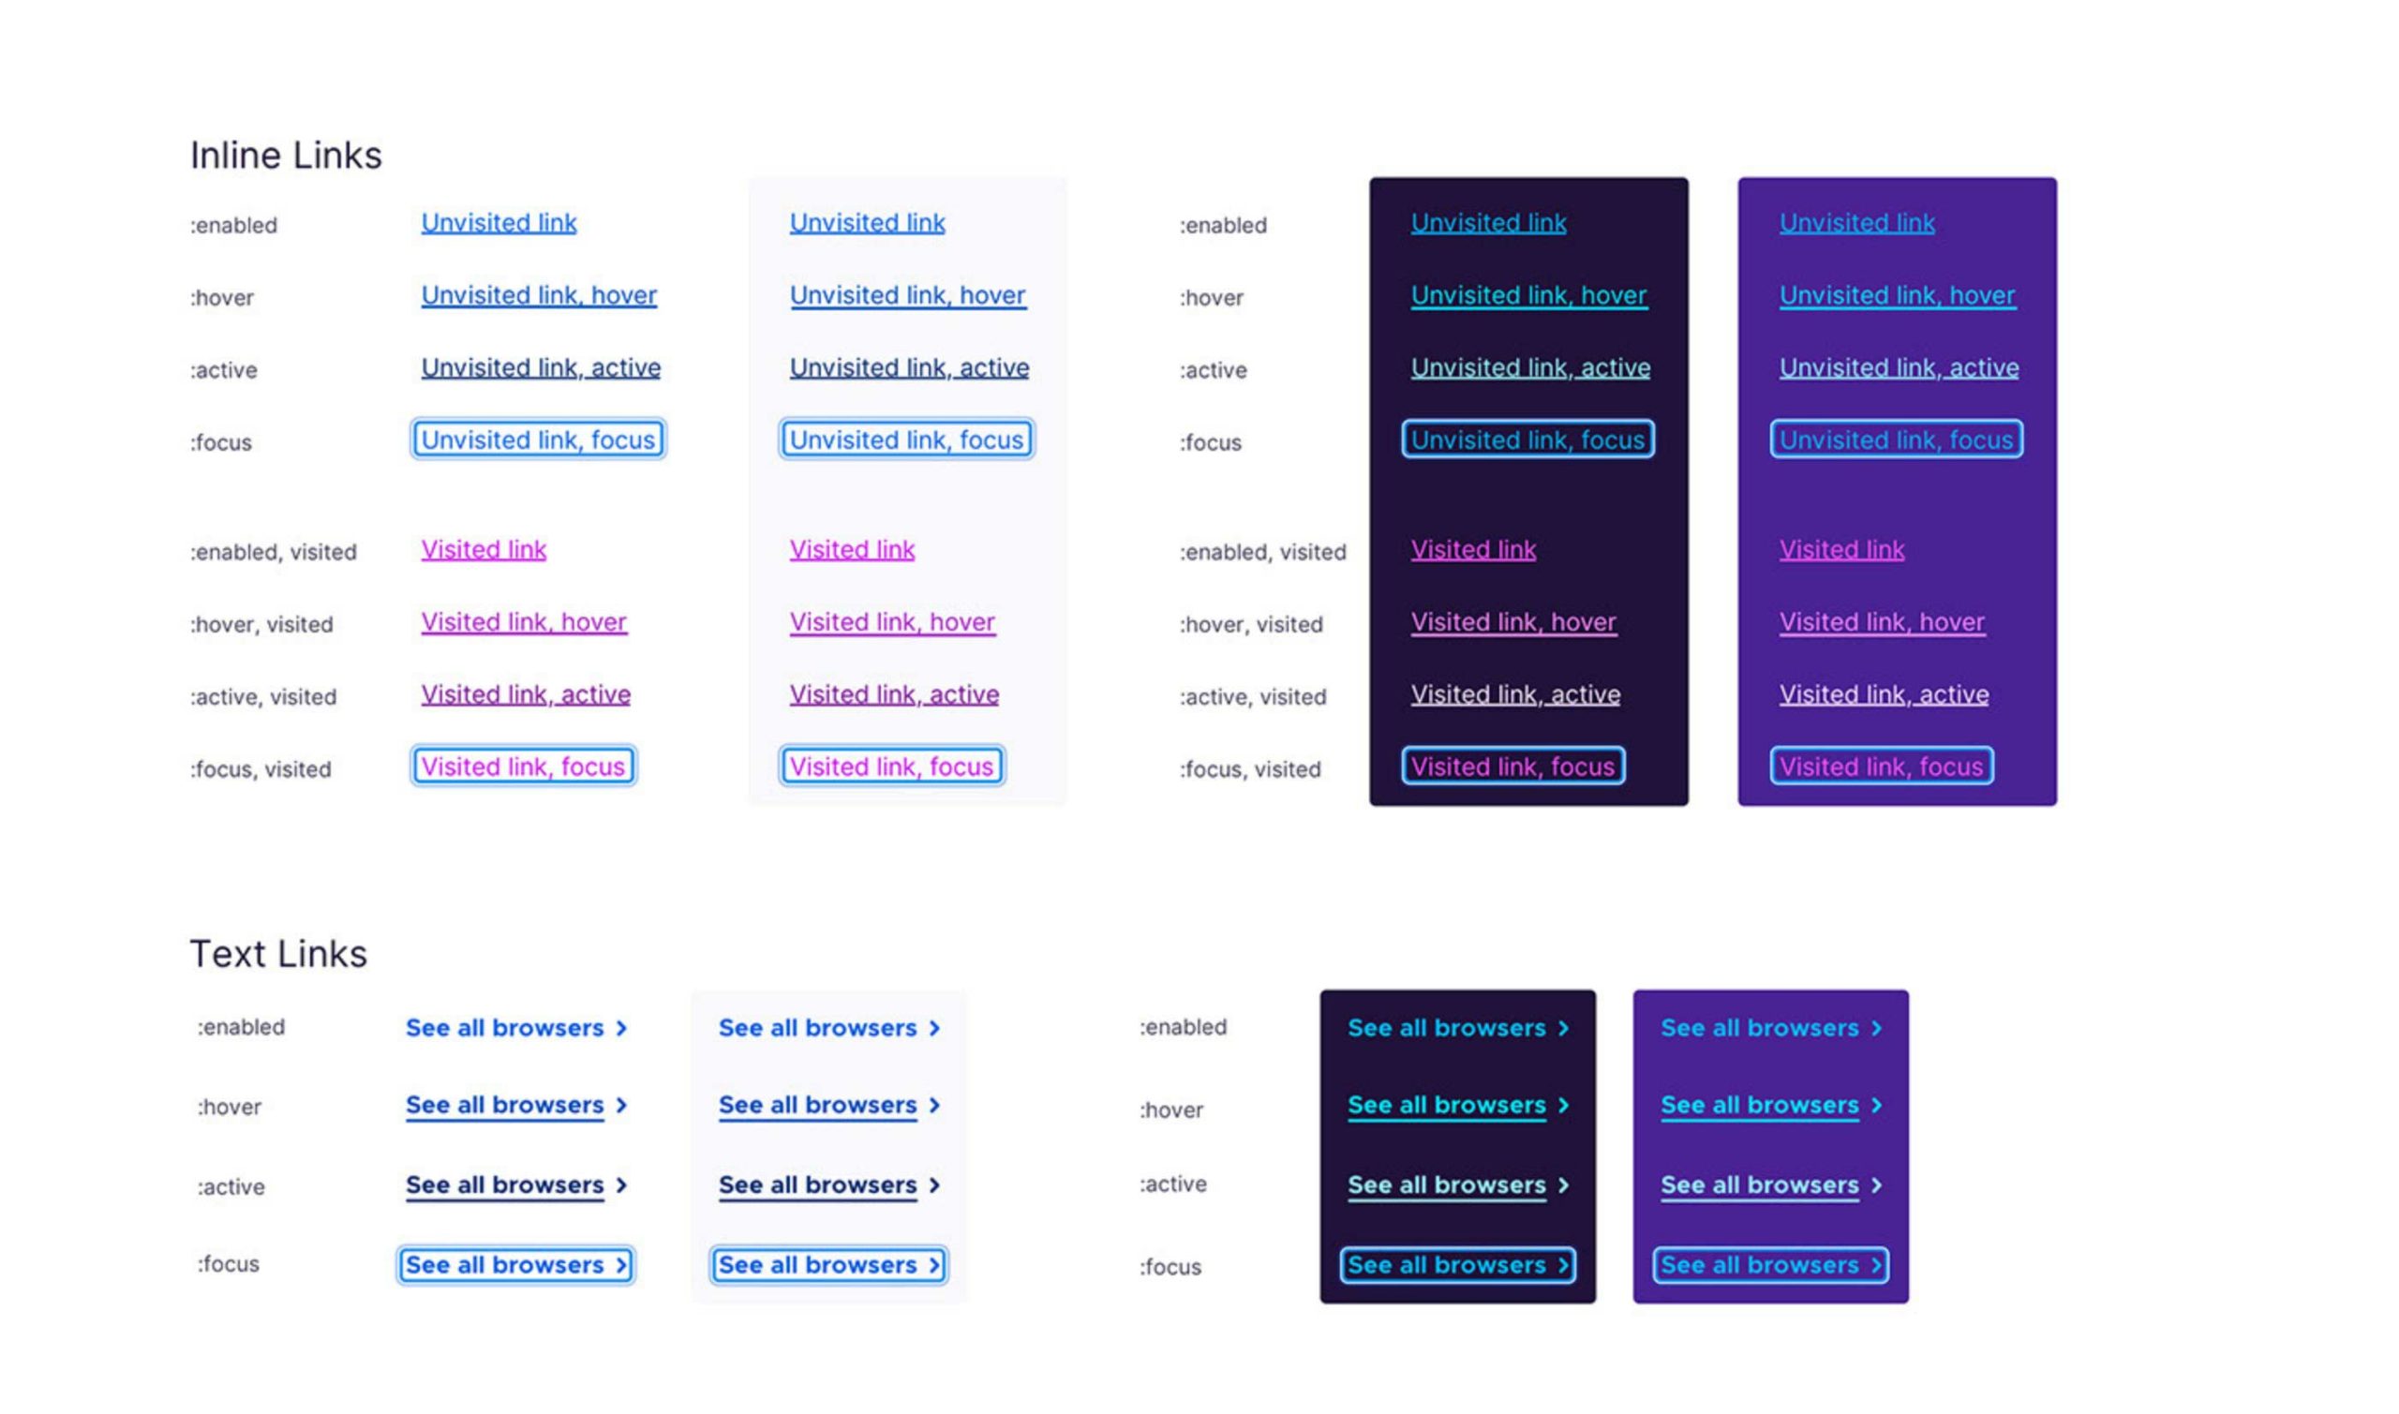This screenshot has height=1414, width=2399.
Task: Click the chevron arrow on hover See all browsers link
Action: (x=623, y=1106)
